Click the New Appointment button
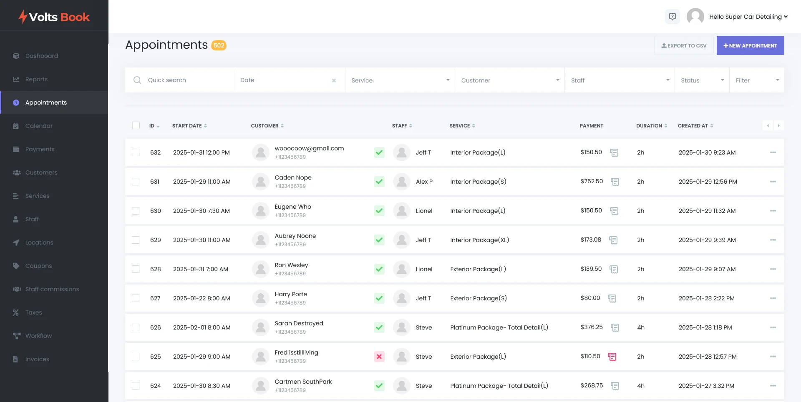 click(x=750, y=45)
